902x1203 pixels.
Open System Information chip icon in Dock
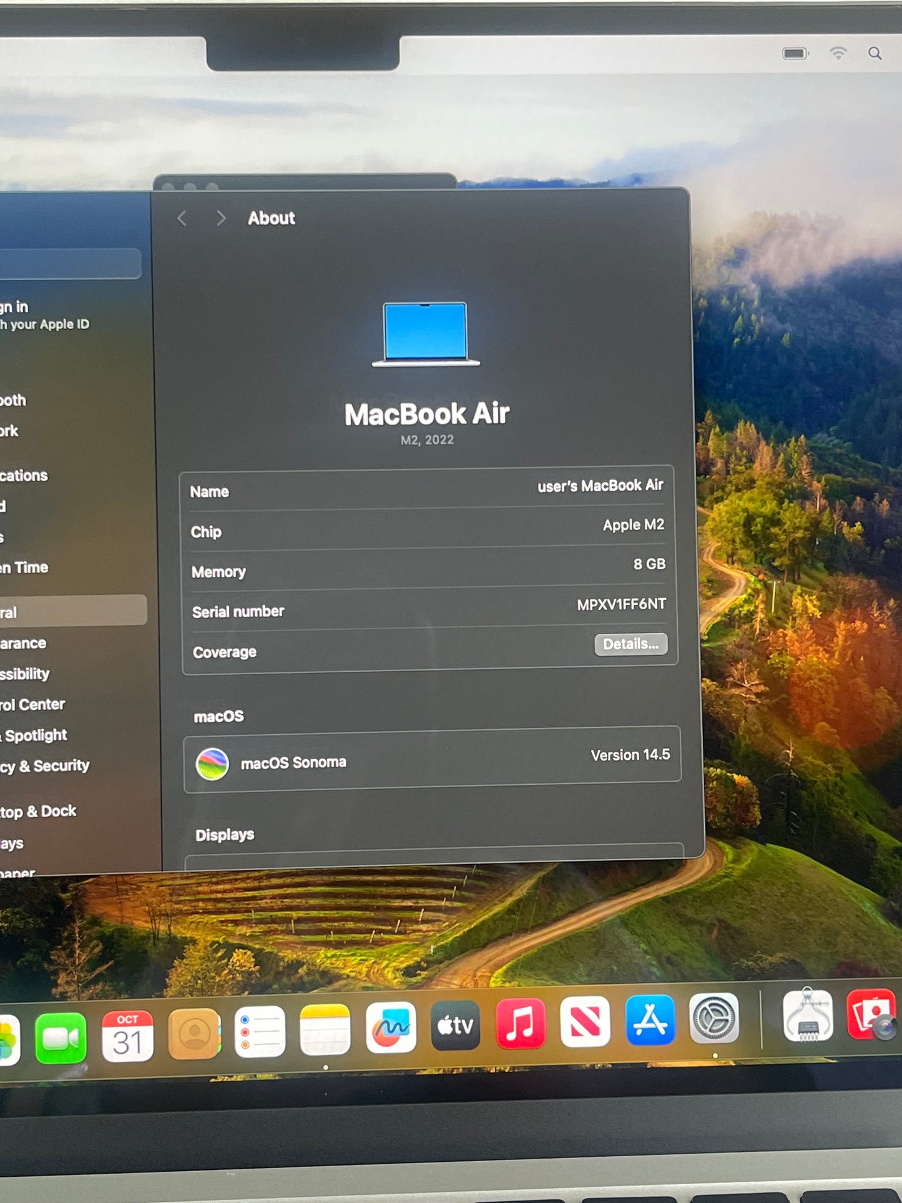(808, 1016)
